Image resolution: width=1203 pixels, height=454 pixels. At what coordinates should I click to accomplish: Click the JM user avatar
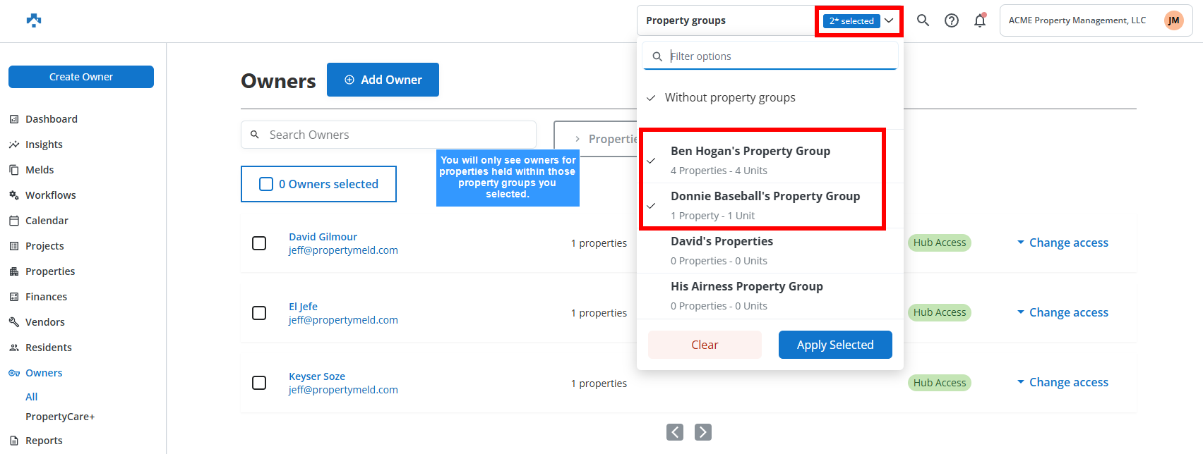point(1173,20)
